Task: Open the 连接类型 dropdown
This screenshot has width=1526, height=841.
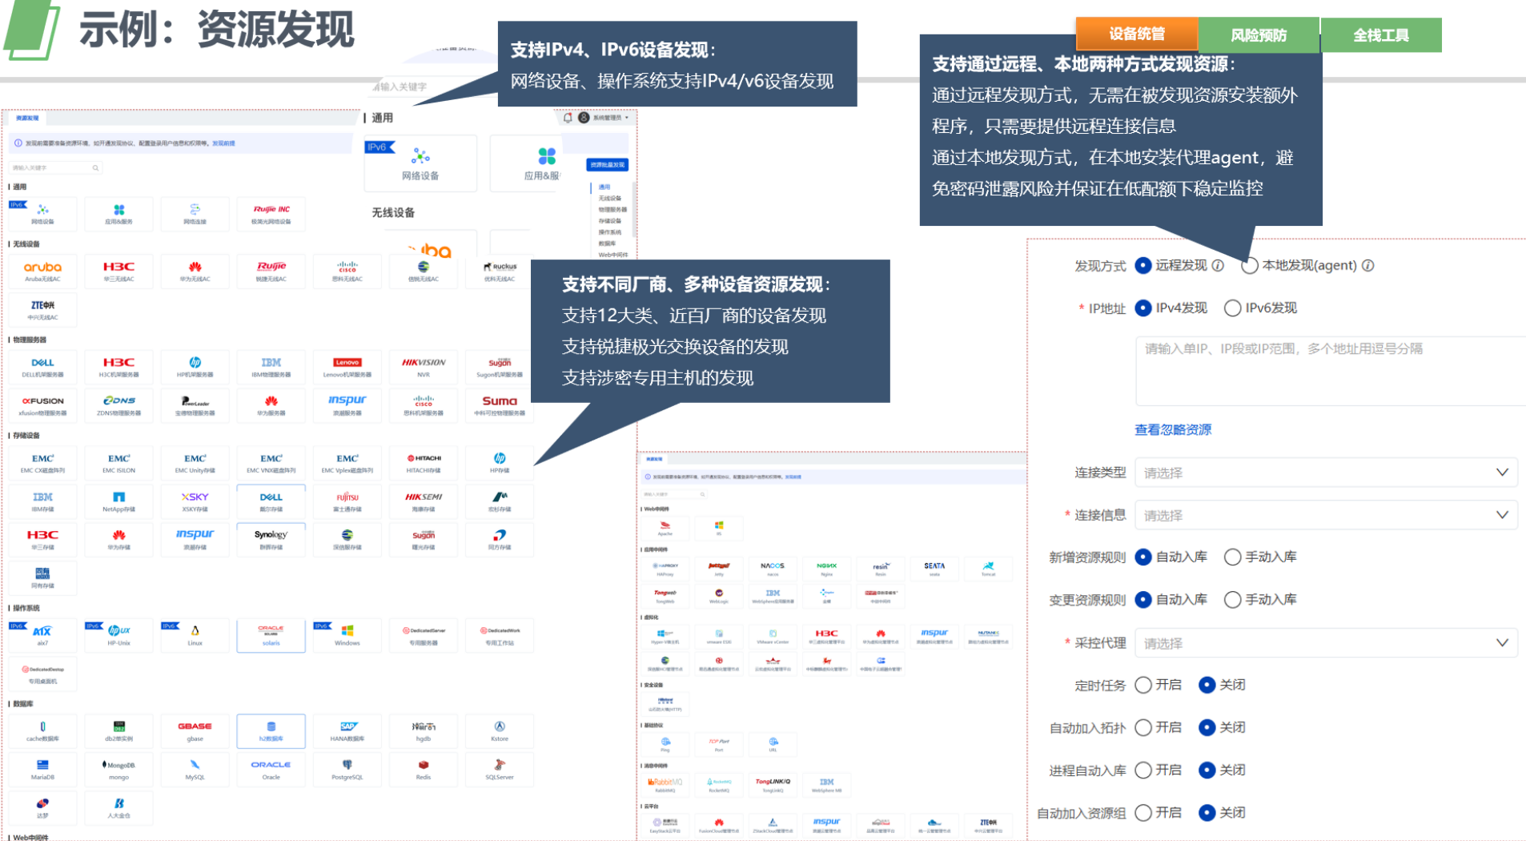Action: coord(1326,473)
